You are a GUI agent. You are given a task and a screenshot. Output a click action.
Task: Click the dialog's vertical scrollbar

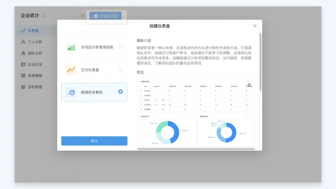[x=261, y=62]
